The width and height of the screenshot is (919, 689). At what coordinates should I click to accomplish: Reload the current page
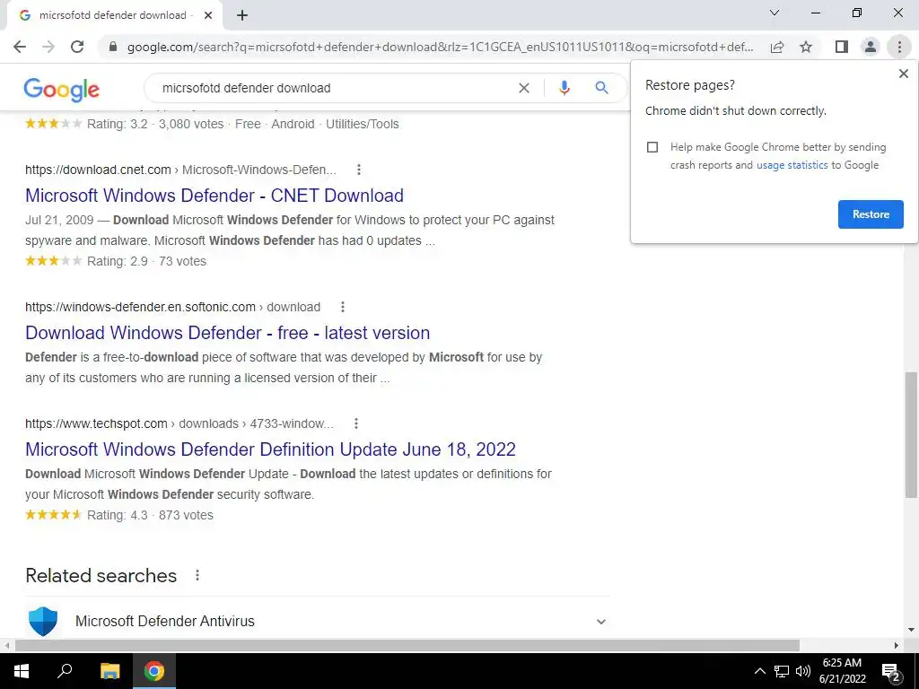click(x=77, y=47)
